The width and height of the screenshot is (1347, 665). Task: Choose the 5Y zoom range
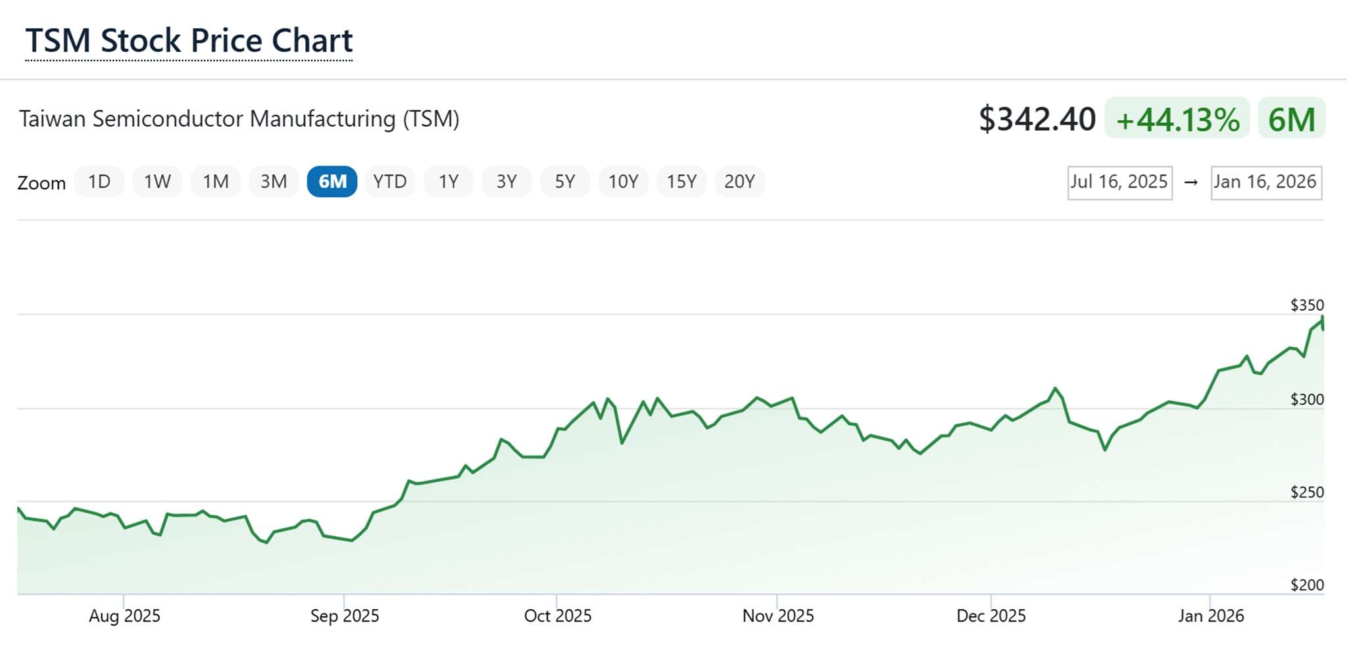coord(565,182)
